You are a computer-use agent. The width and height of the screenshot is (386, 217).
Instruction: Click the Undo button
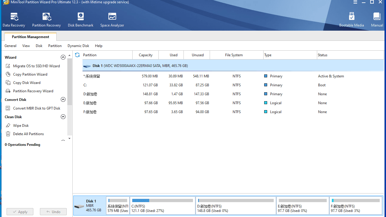(x=53, y=212)
